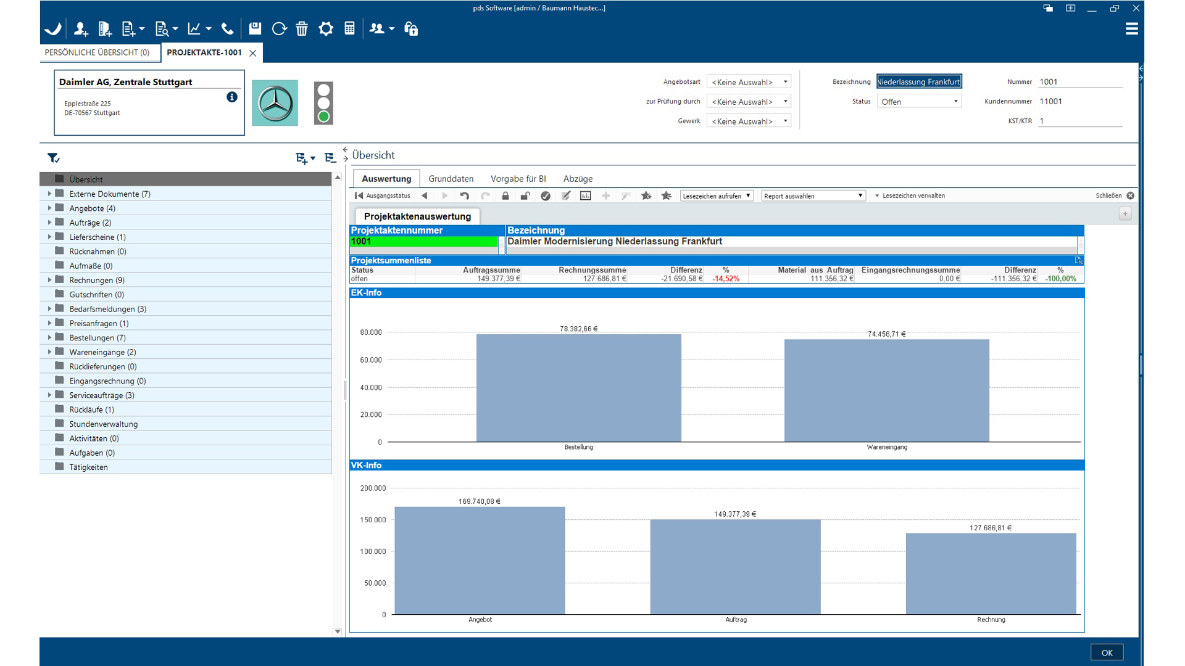This screenshot has height=666, width=1185.
Task: Click the traffic light status indicator
Action: tap(323, 103)
